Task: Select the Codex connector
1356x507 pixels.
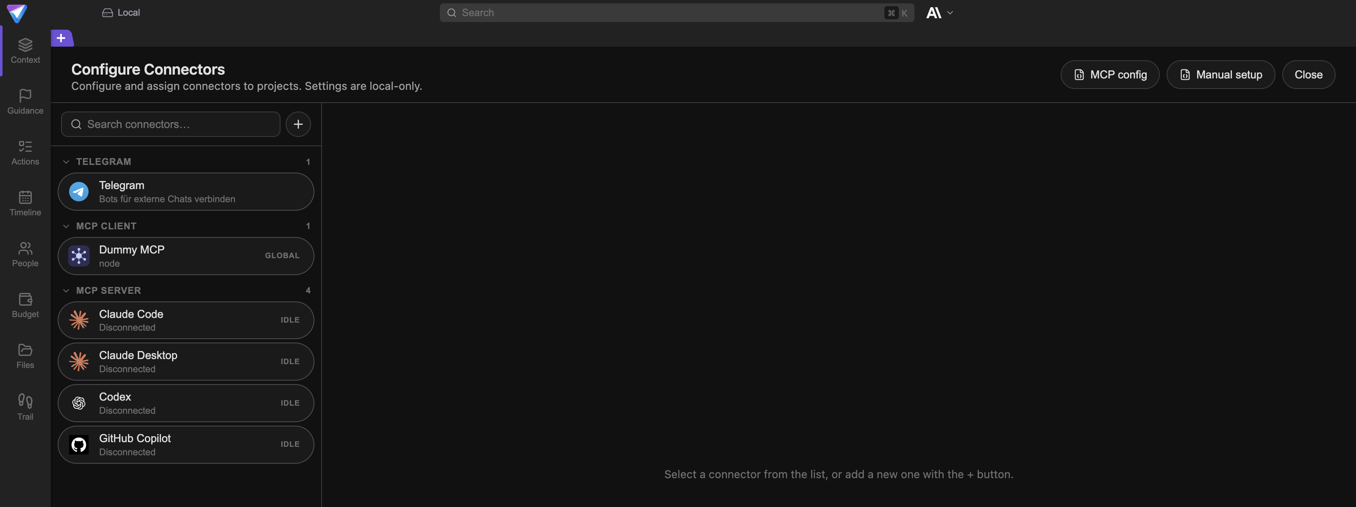Action: pos(186,403)
